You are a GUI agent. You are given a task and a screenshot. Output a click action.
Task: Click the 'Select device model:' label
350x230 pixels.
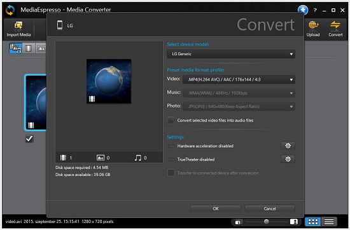click(188, 44)
